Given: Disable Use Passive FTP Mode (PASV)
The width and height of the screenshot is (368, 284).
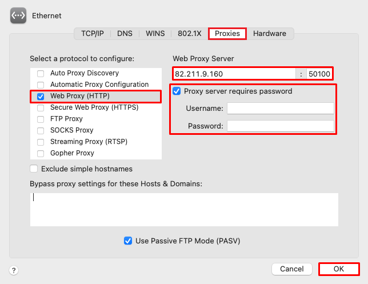Looking at the screenshot, I should 128,241.
